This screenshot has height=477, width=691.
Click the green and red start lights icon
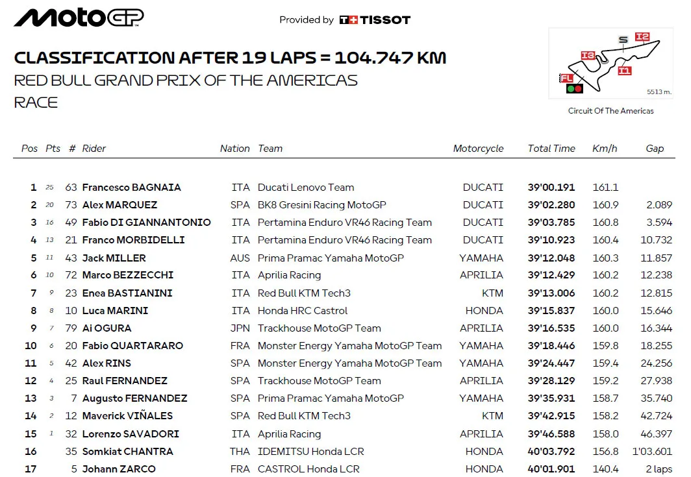tap(575, 89)
